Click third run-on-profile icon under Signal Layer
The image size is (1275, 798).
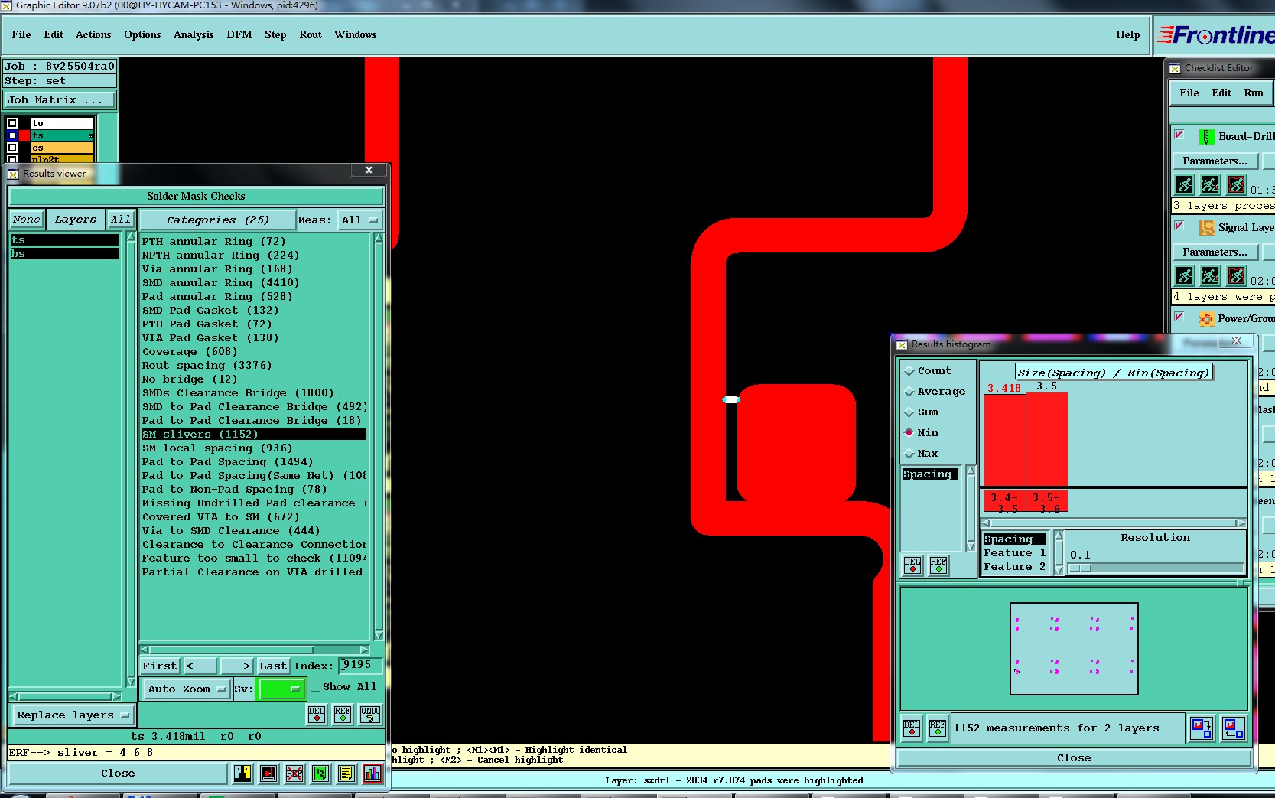pyautogui.click(x=1236, y=275)
